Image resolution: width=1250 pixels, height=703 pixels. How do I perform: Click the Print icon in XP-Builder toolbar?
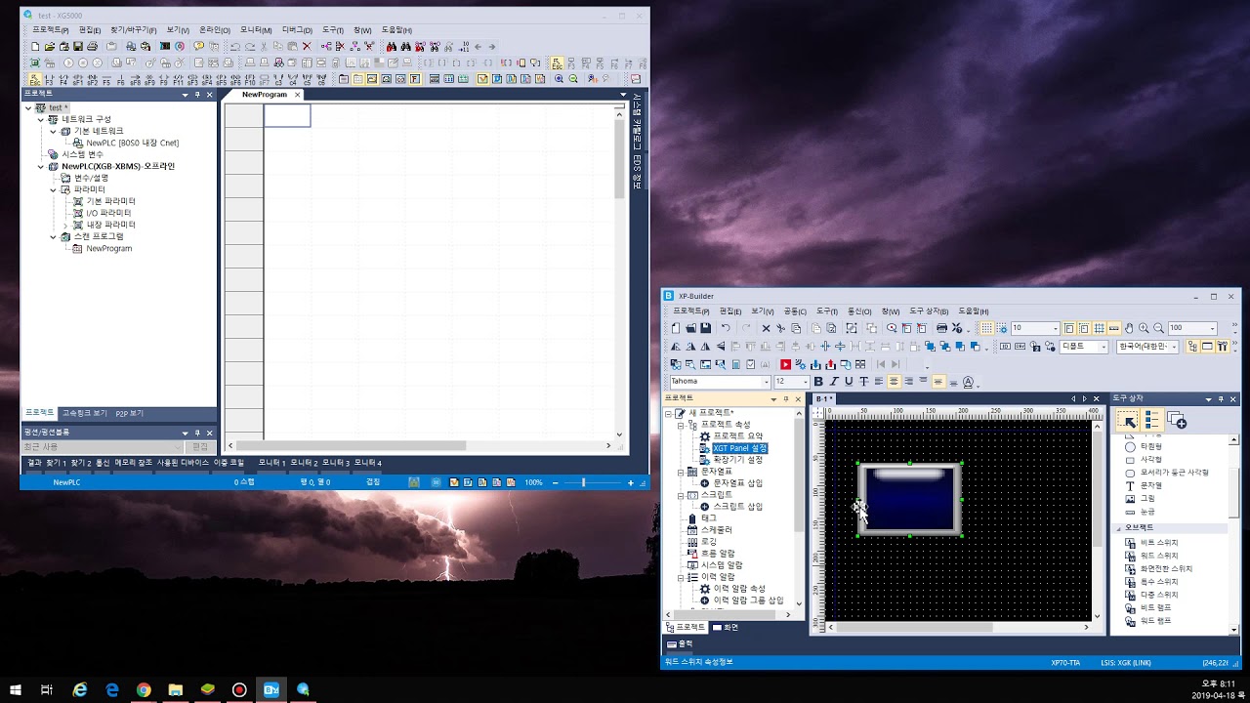click(941, 328)
